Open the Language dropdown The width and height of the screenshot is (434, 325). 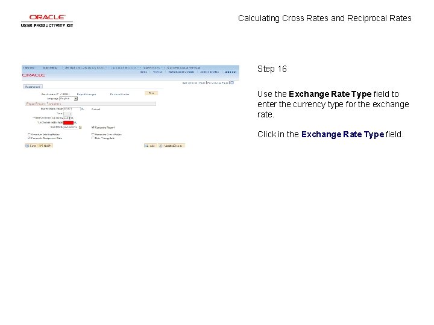[69, 99]
